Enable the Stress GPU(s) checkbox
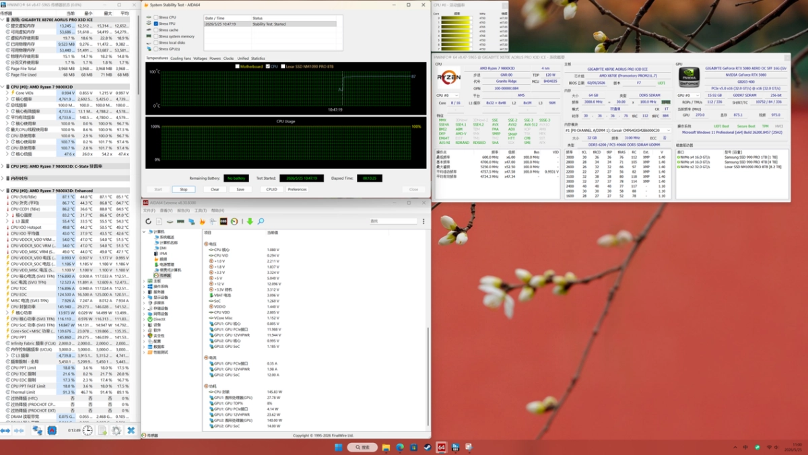Screen dimensions: 808x455 [156, 49]
